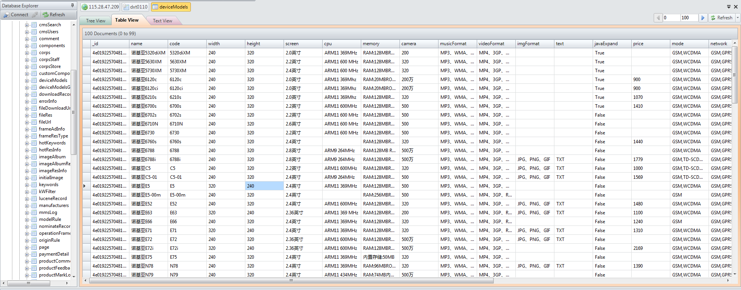Click the name column header

tap(148, 44)
